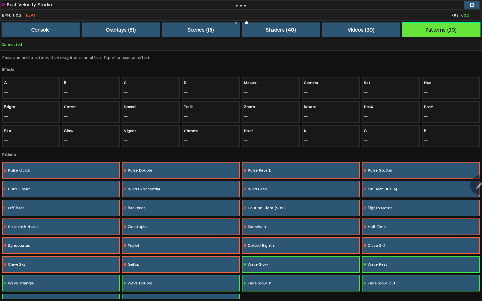Click the red BEAT indicator
Image resolution: width=482 pixels, height=301 pixels.
coord(31,15)
